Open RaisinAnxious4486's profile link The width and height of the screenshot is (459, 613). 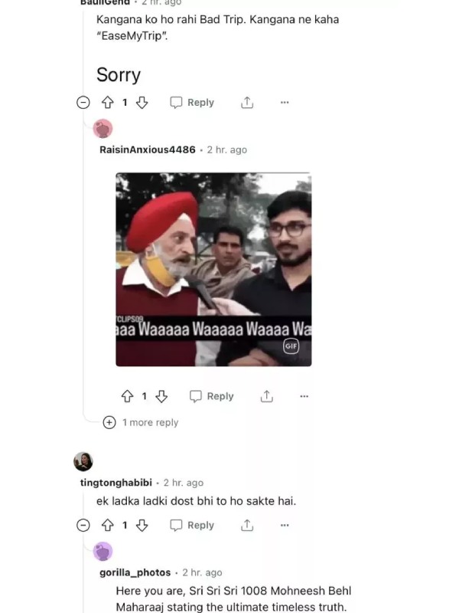(x=148, y=149)
